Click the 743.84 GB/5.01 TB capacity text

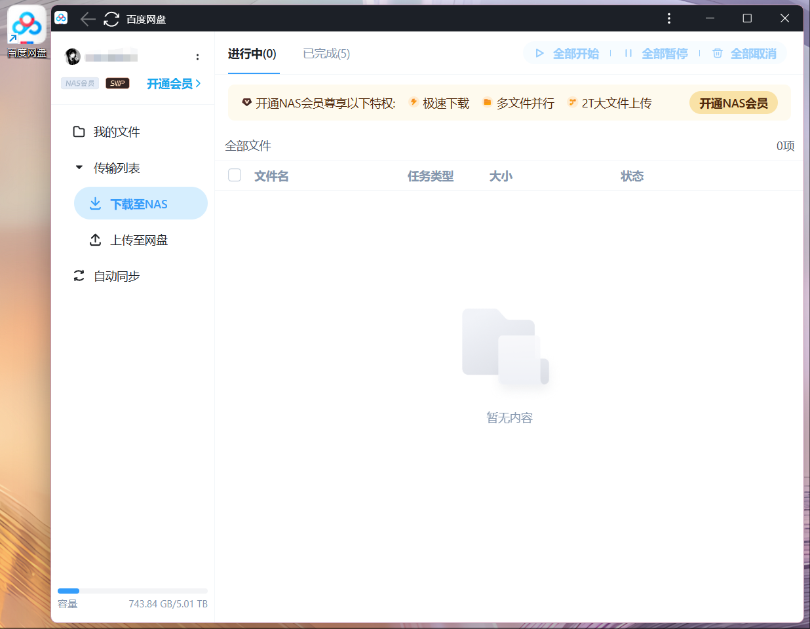tap(168, 604)
